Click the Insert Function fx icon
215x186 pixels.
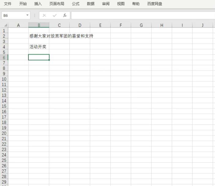[x=65, y=15]
